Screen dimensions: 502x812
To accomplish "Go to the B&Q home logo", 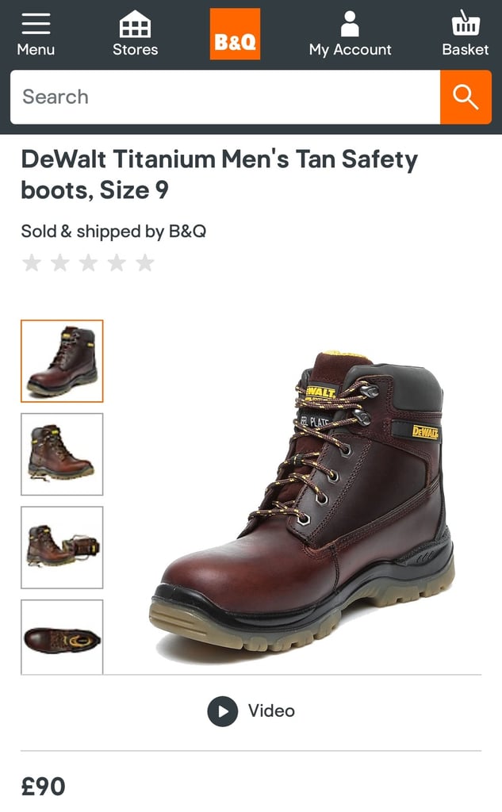I will (235, 34).
